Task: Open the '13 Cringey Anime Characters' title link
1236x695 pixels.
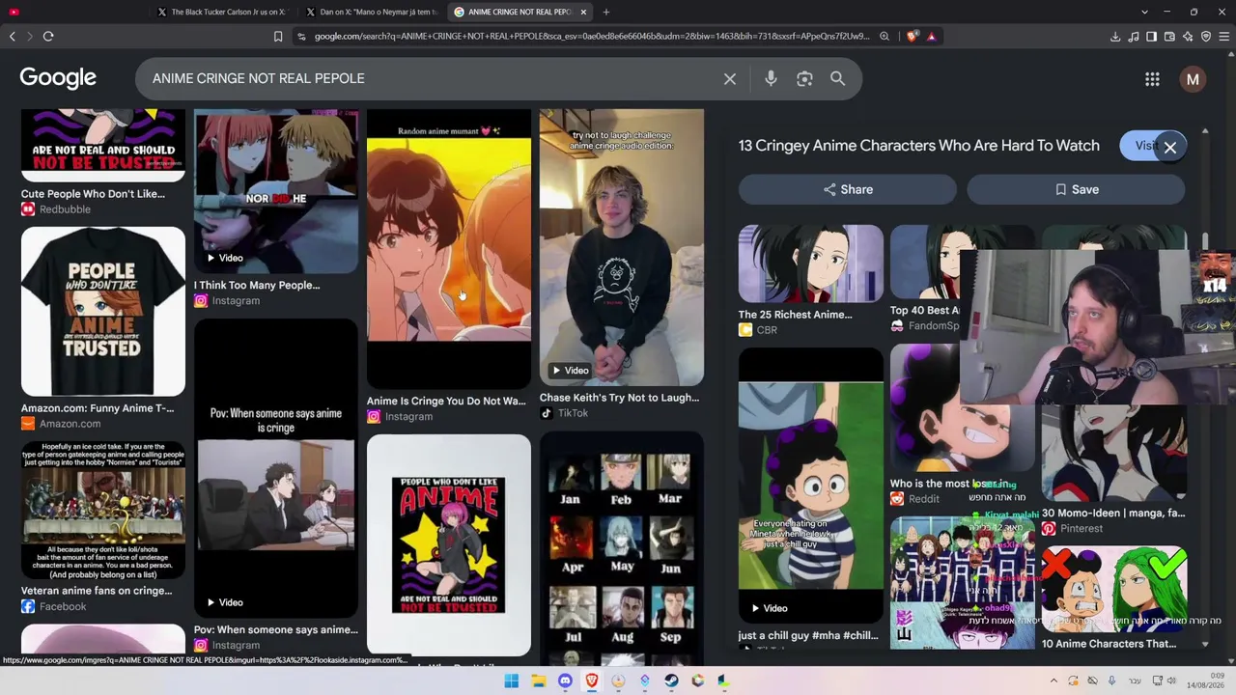Action: pyautogui.click(x=919, y=146)
